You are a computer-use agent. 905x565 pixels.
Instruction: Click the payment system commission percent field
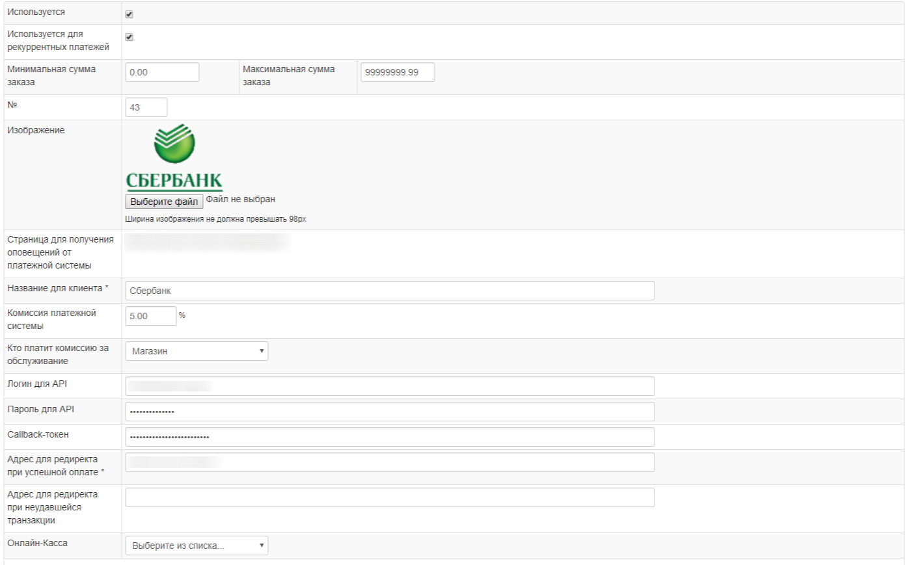point(150,316)
